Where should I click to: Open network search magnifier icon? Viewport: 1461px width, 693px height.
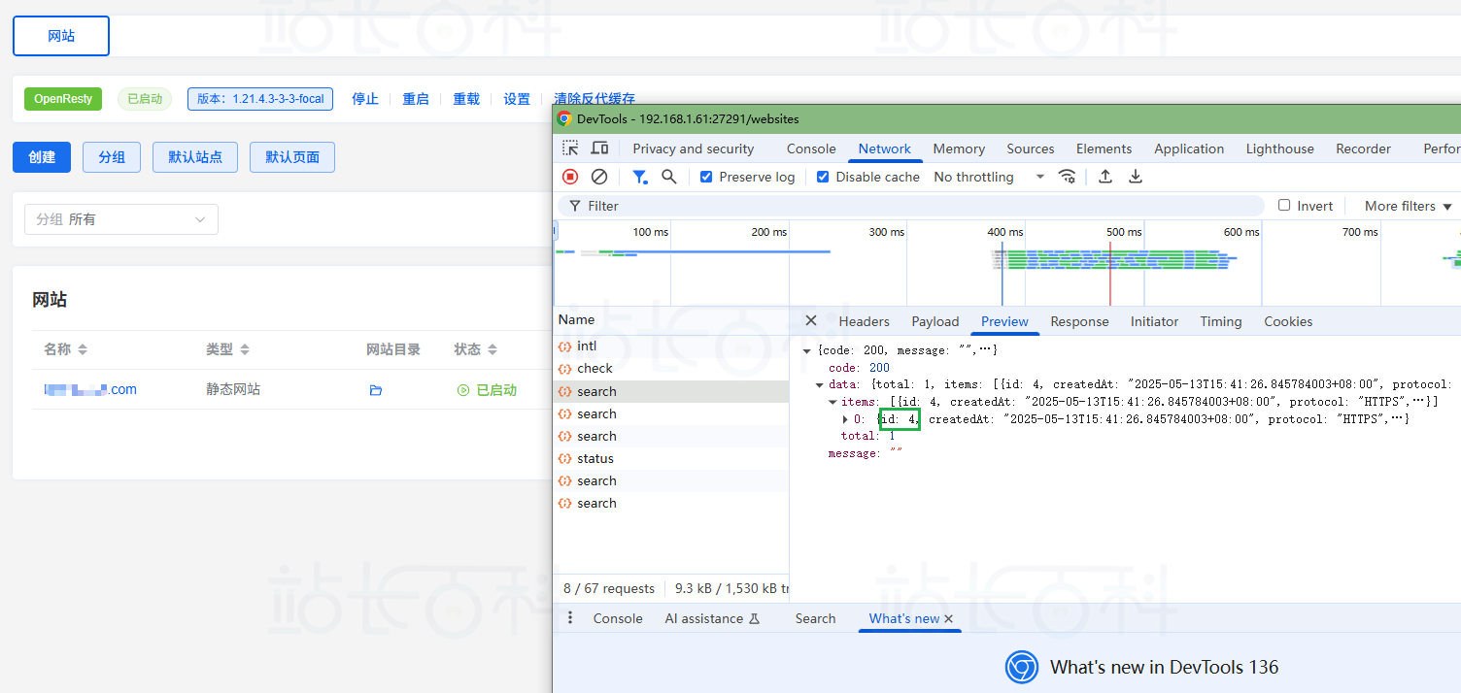(668, 177)
